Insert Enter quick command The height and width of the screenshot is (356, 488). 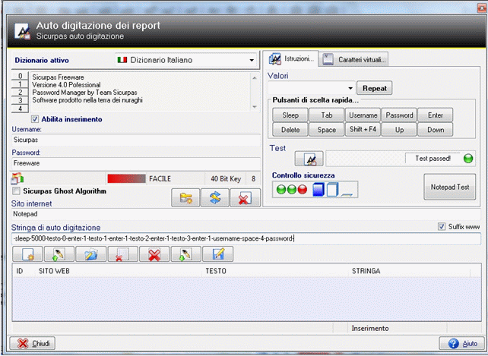coord(435,115)
